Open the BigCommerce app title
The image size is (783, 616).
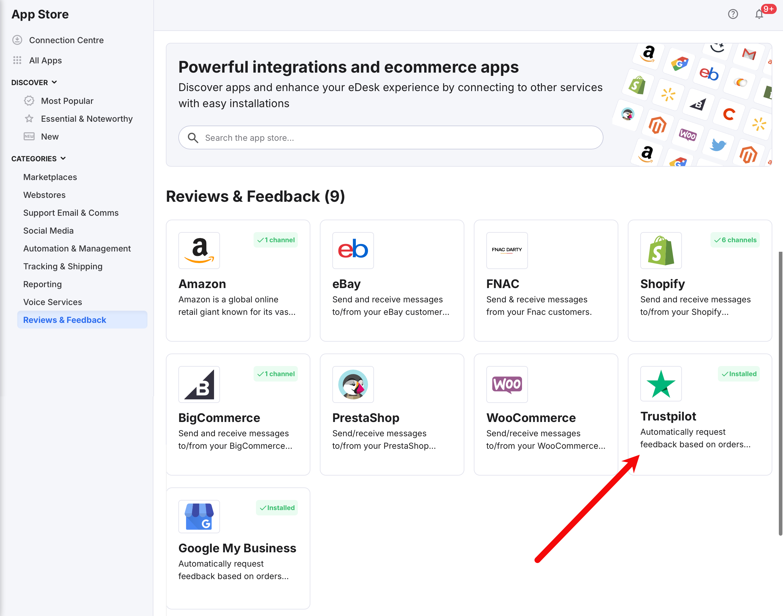[219, 418]
